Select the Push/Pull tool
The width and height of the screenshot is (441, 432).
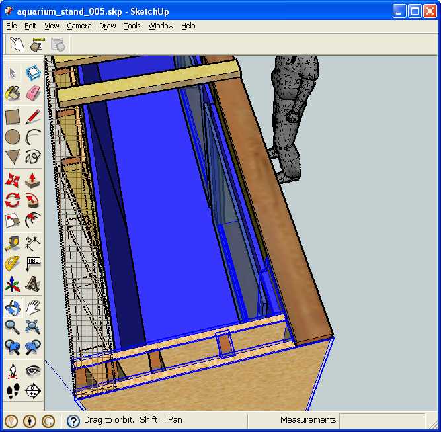point(33,180)
